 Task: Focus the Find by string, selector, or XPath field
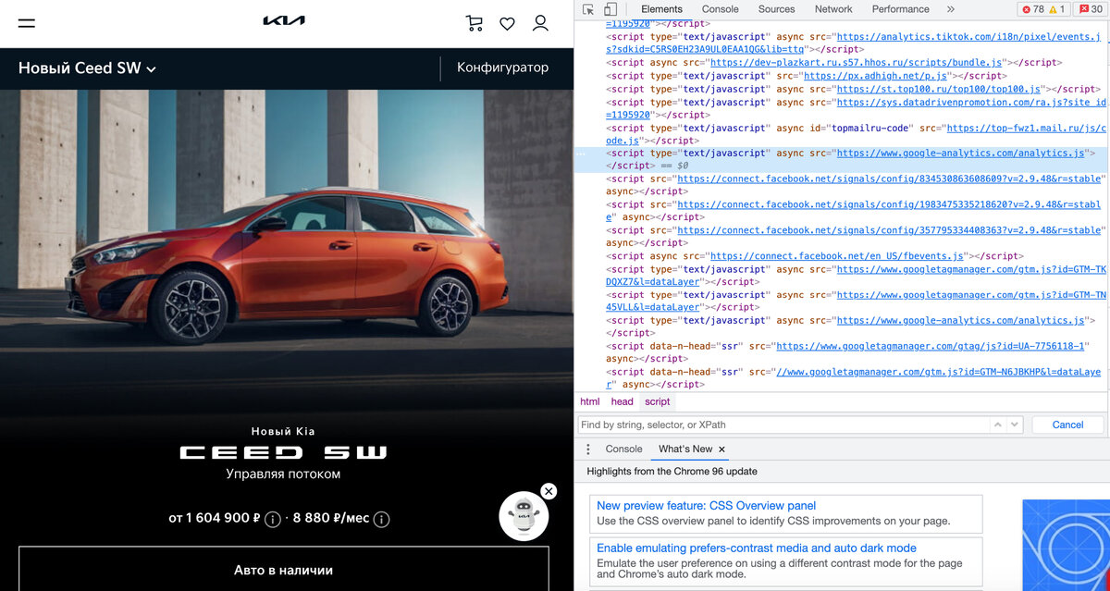783,425
